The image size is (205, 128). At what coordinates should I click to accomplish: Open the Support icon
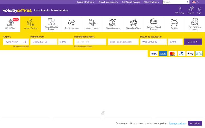click(190, 9)
